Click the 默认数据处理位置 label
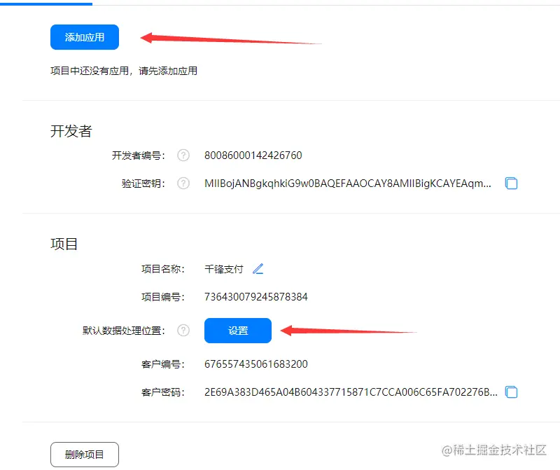 click(x=124, y=330)
